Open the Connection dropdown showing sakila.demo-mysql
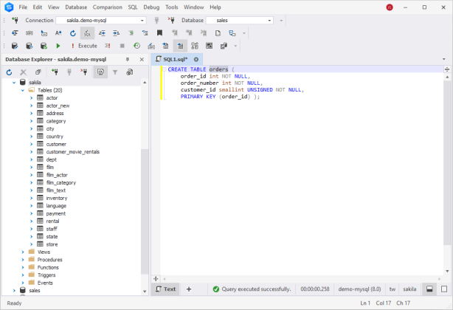 101,21
